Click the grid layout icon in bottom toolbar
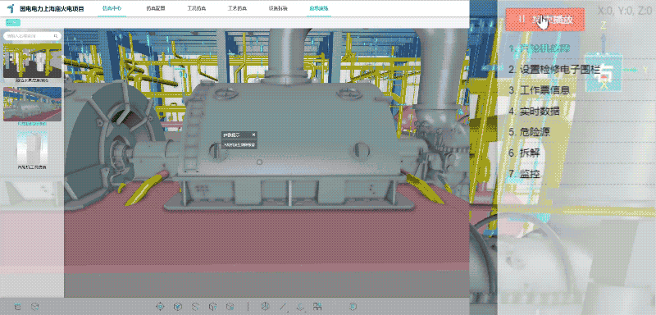Screen dimensions: 656x315 coord(317,307)
